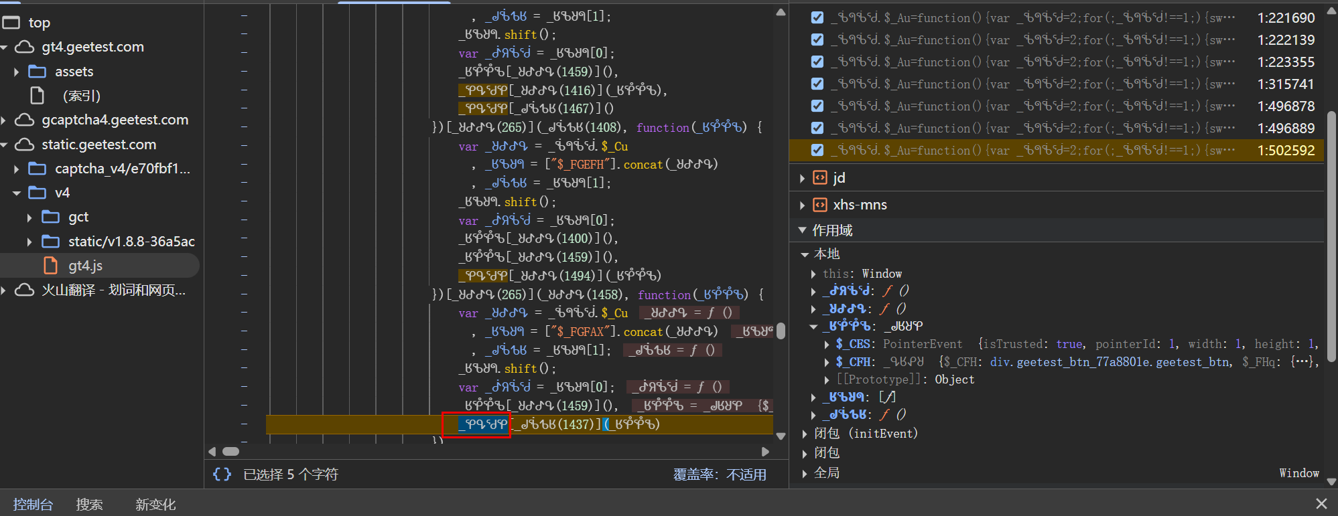The width and height of the screenshot is (1338, 516).
Task: Collapse the v4 folder arrow
Action: [x=16, y=193]
